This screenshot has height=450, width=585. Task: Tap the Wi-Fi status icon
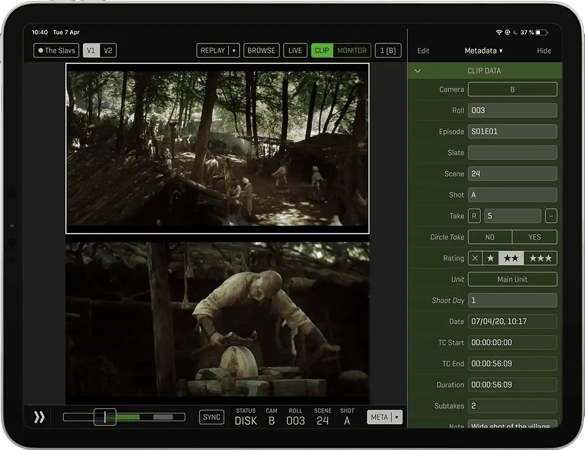click(x=499, y=32)
